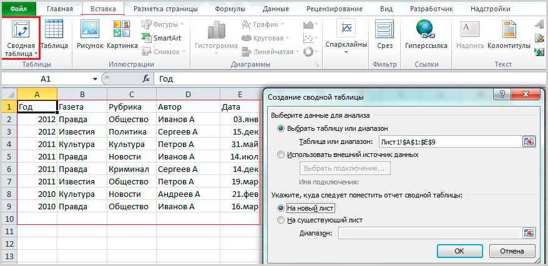Viewport: 548px width, 266px height.
Task: Select Выбрать таблицу или диапазон option
Action: click(280, 128)
